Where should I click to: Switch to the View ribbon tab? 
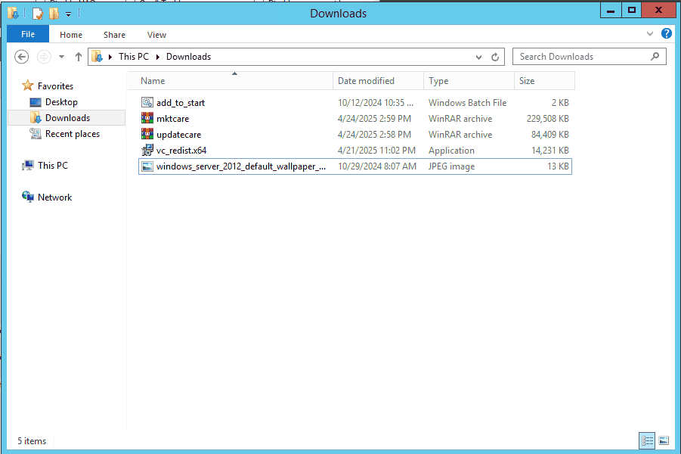coord(156,35)
